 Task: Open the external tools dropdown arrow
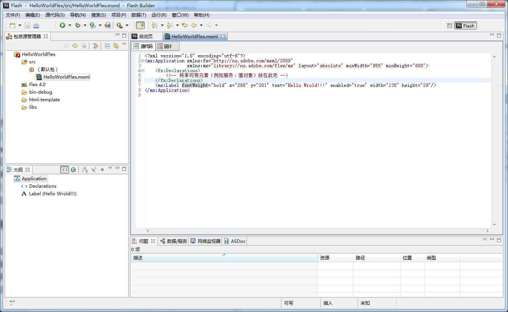127,25
